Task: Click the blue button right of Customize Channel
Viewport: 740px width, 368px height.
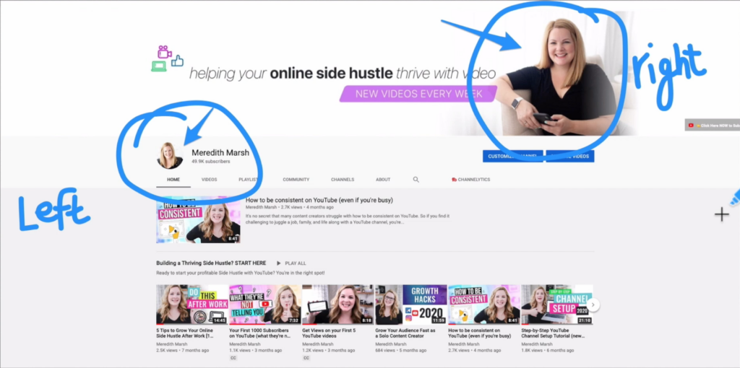Action: 569,156
